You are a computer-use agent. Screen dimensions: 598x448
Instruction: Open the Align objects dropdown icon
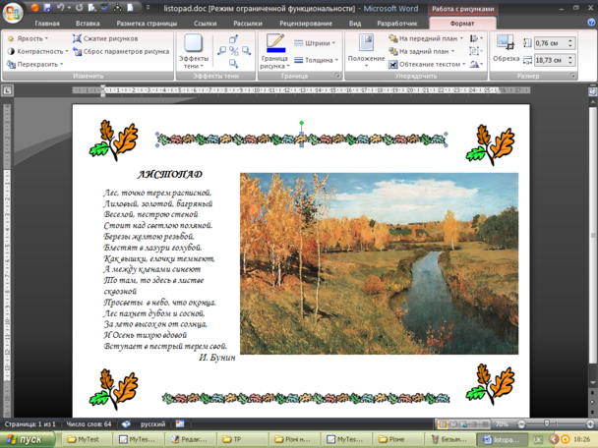coord(476,38)
